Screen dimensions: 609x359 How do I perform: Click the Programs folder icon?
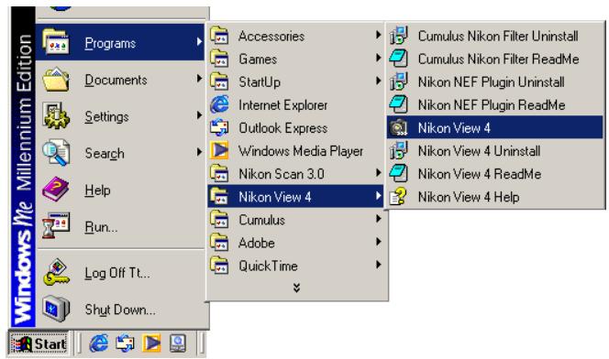point(56,41)
